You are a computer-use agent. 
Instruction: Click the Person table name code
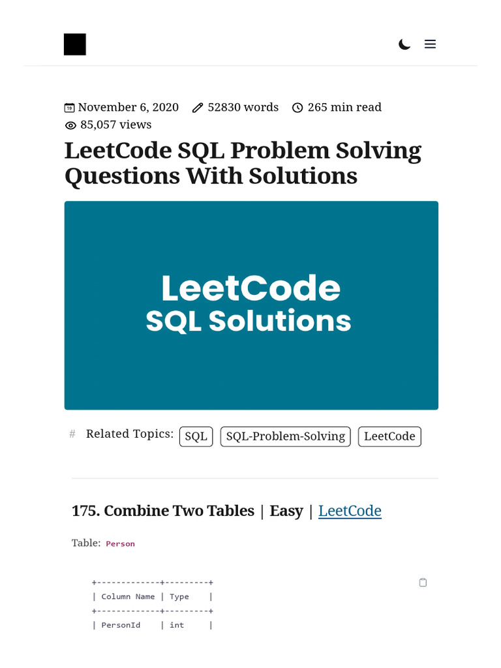click(x=120, y=543)
